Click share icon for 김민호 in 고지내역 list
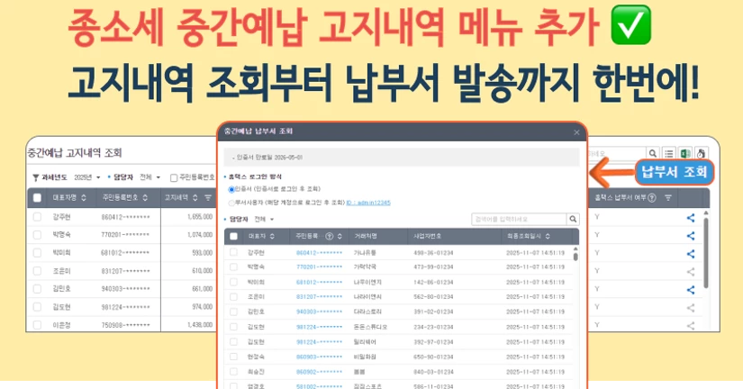This screenshot has width=743, height=389. tap(691, 290)
